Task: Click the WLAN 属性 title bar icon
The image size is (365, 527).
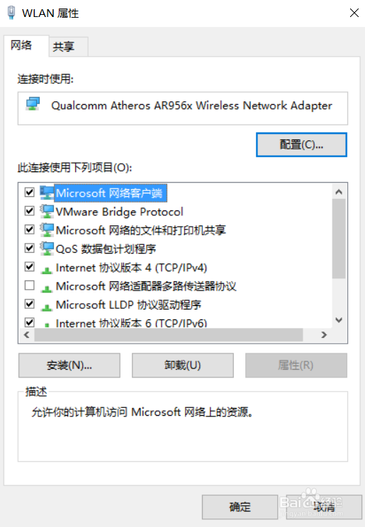Action: pos(11,13)
